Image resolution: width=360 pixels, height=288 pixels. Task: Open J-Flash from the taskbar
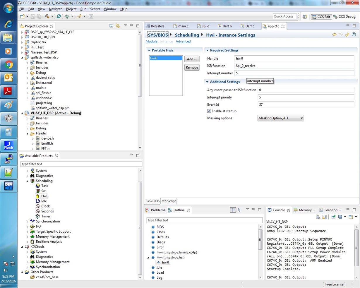8,145
